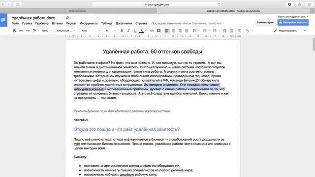Click the title Удалённая работа: 50 оттенков свободы
315x177 pixels.
pyautogui.click(x=152, y=52)
